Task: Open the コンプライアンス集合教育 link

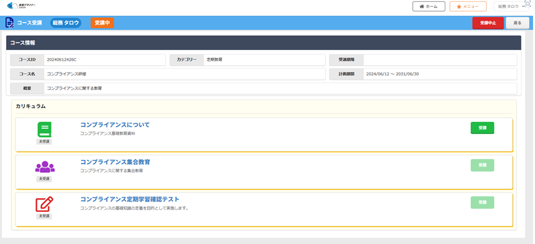Action: (x=115, y=162)
